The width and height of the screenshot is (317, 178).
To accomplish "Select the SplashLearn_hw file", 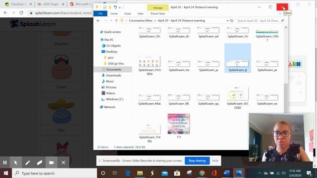I will (179, 66).
